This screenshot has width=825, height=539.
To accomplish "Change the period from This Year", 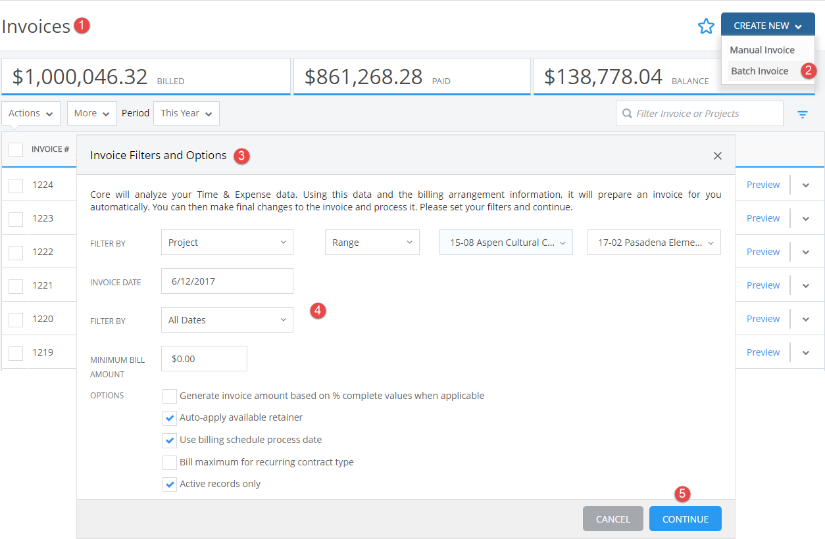I will pyautogui.click(x=186, y=113).
